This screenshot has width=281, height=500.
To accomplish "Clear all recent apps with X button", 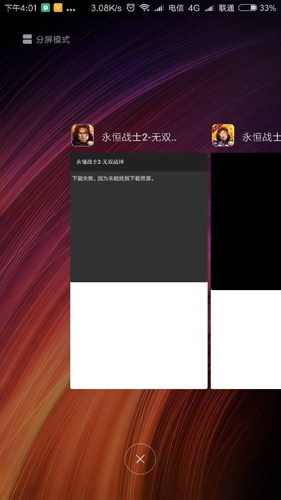I will [140, 459].
